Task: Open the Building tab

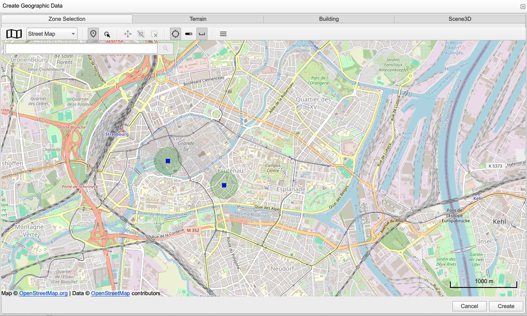Action: [328, 19]
